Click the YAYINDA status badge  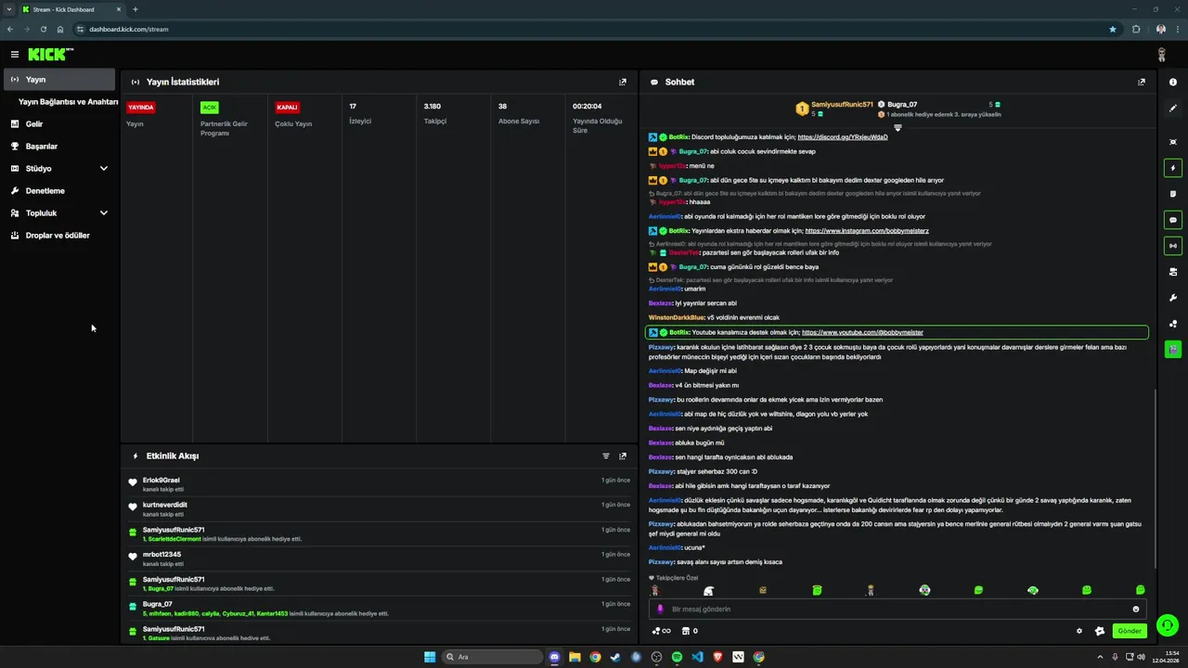141,108
